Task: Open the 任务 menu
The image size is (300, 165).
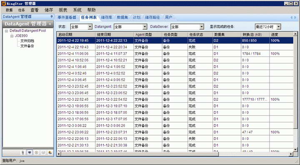Action: (21, 10)
